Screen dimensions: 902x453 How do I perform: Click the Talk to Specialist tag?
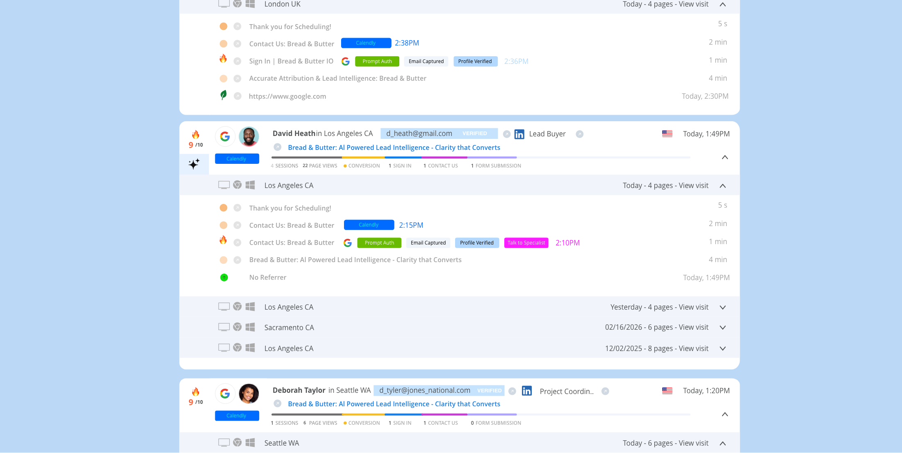[526, 242]
